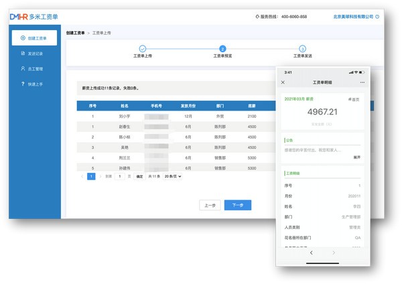
Task: Click the 确定 pagination confirm button
Action: coord(139,176)
